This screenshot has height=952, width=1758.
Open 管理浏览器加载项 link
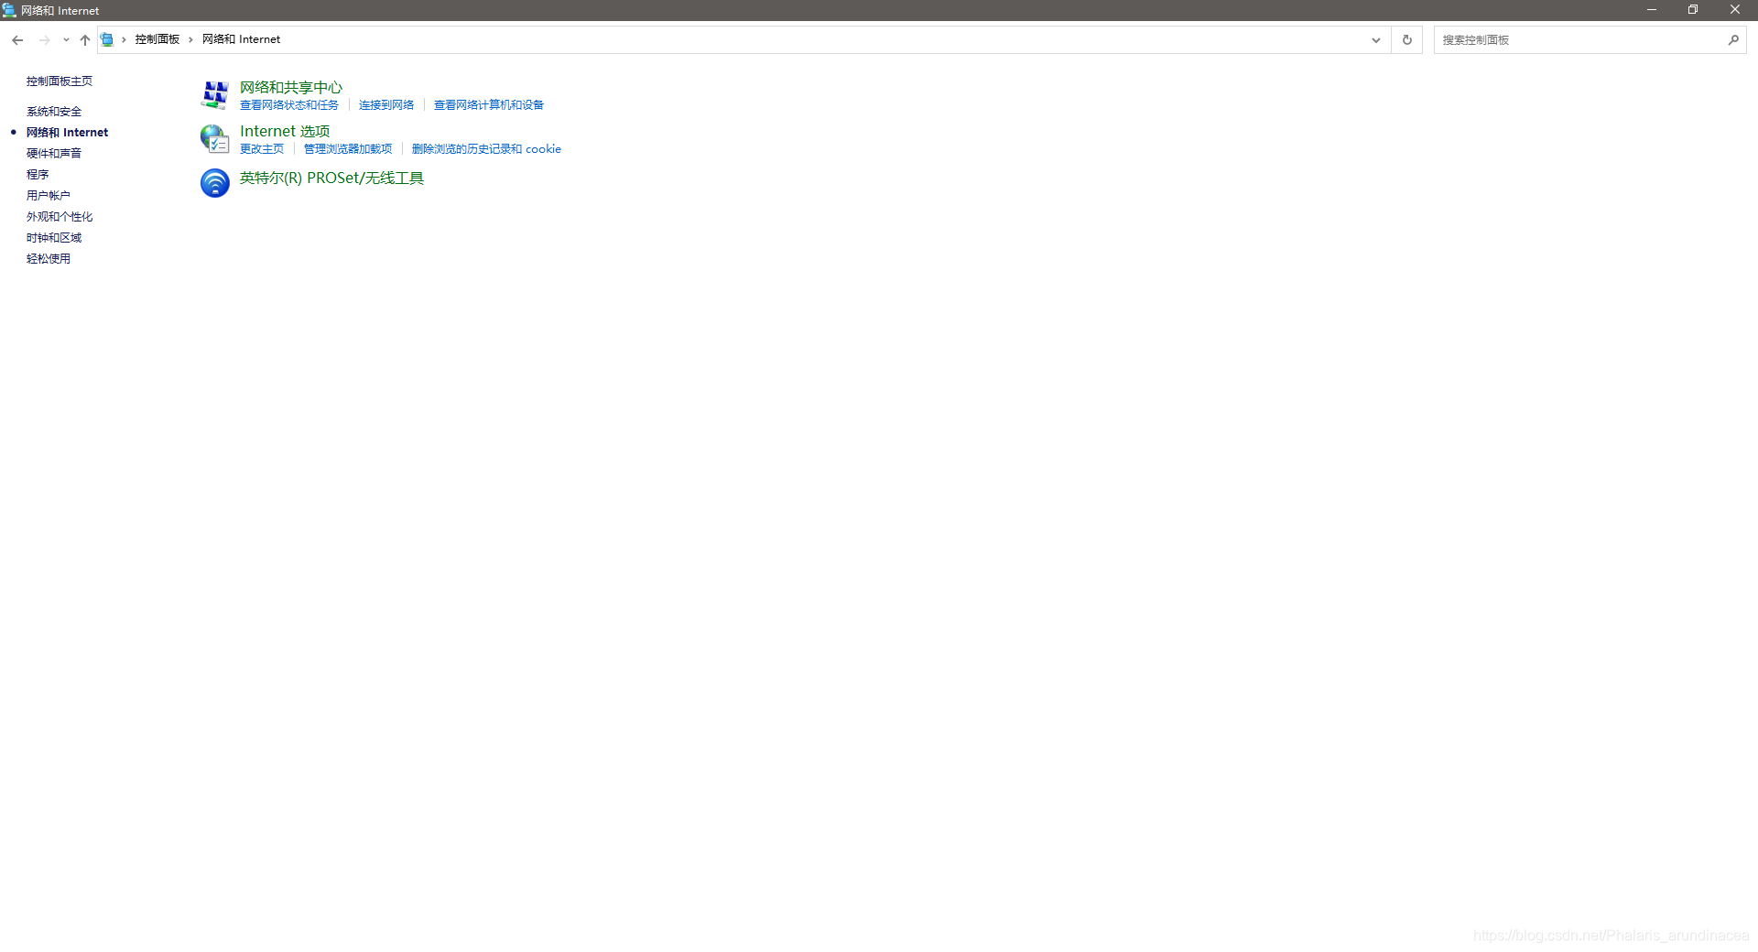pyautogui.click(x=348, y=149)
